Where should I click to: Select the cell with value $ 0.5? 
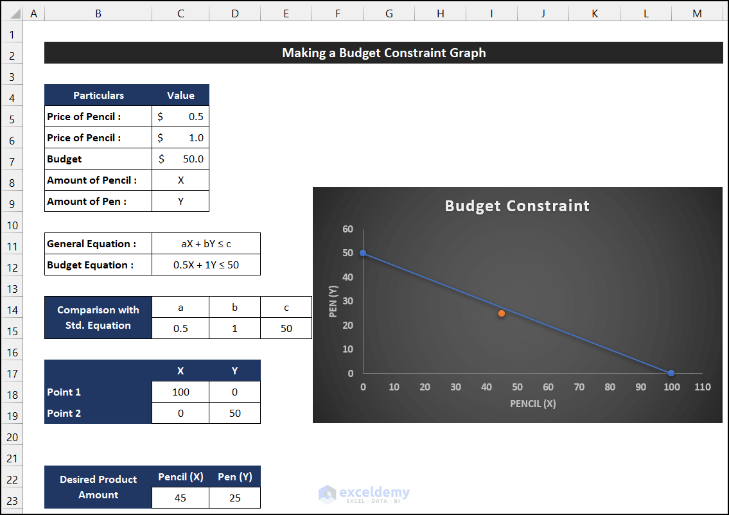180,116
